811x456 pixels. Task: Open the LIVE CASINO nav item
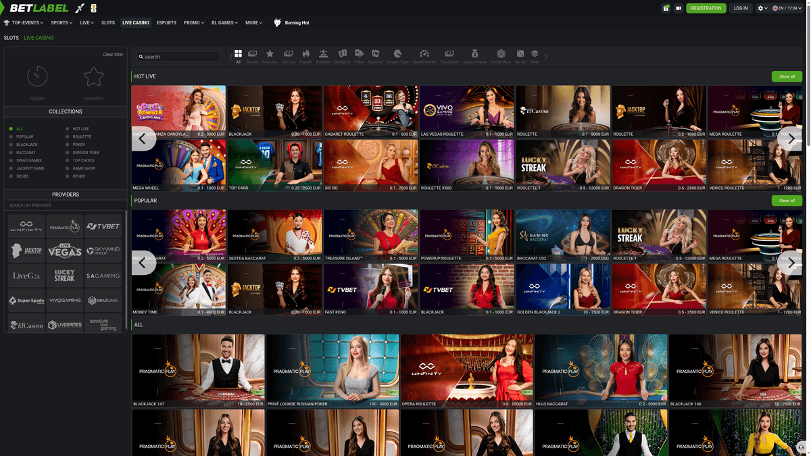[136, 23]
